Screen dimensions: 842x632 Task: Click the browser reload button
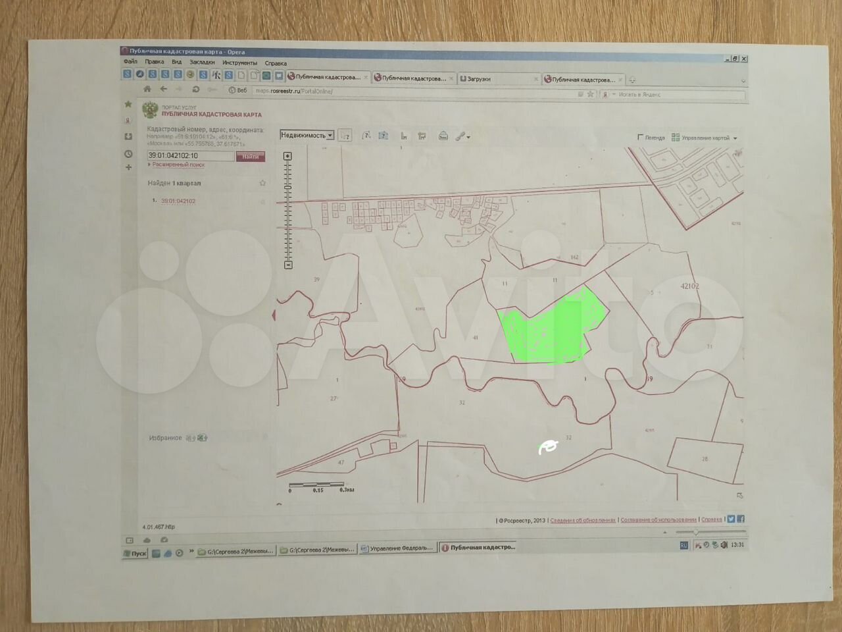195,90
